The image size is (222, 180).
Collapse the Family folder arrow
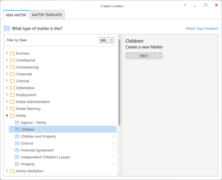click(x=7, y=115)
